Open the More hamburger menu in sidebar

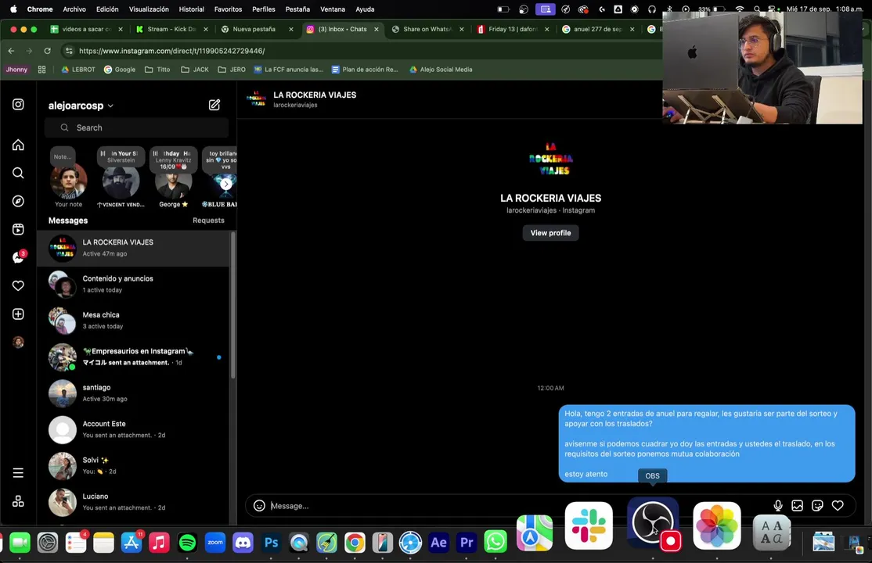click(x=18, y=473)
